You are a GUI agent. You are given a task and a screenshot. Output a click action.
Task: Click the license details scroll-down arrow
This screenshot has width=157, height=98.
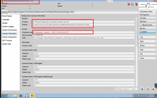coord(137,86)
